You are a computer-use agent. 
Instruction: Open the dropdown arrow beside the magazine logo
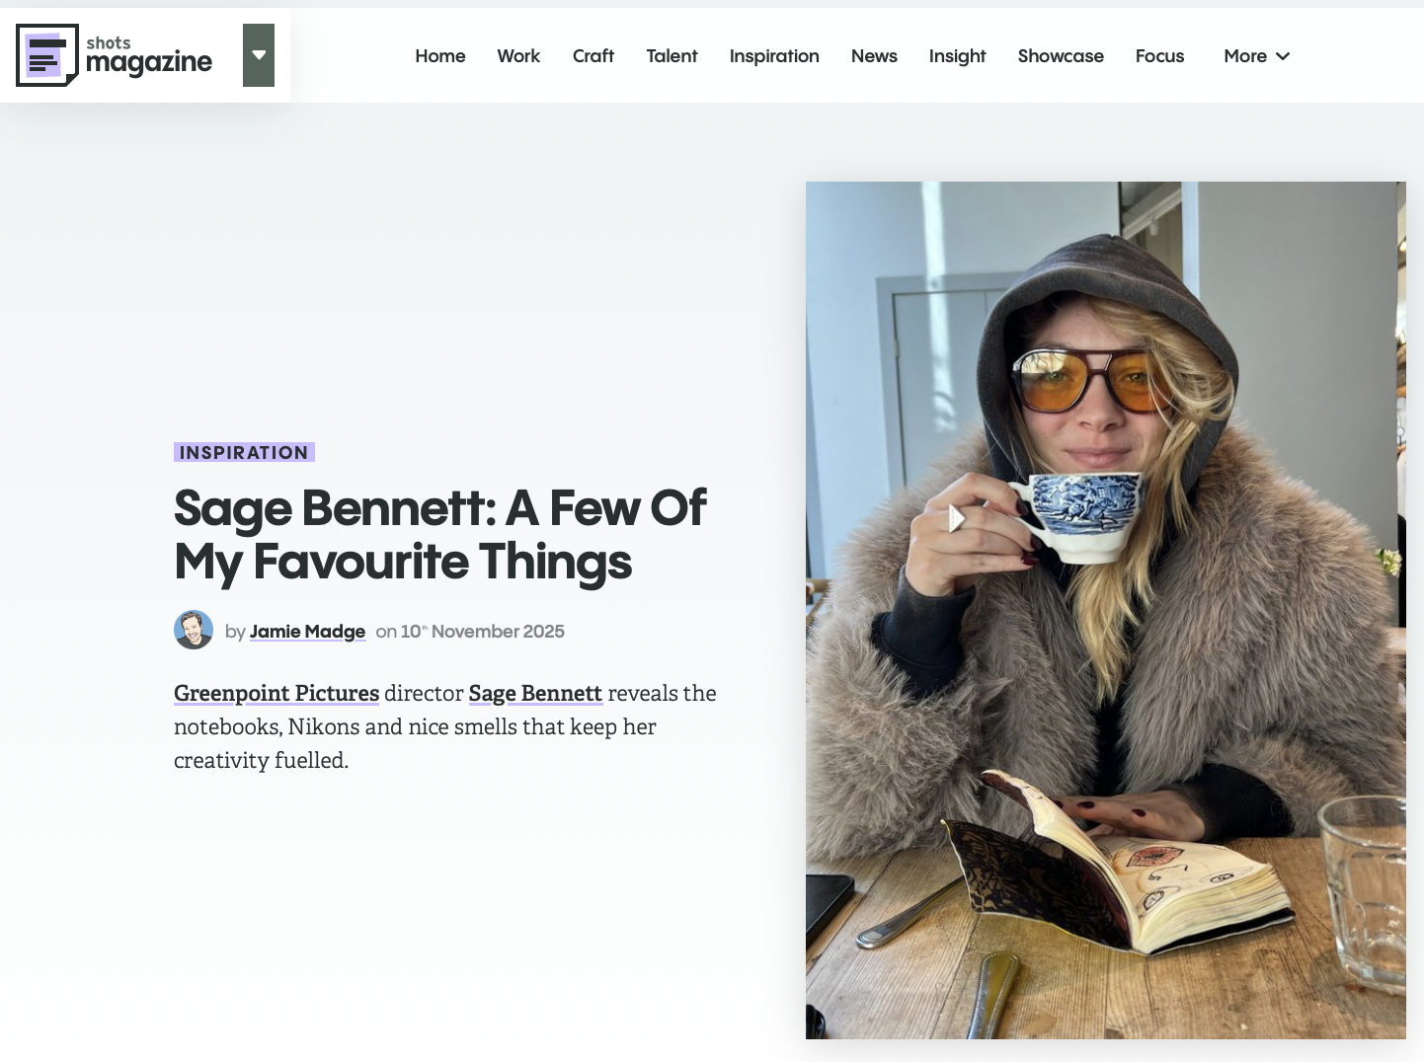pos(259,55)
